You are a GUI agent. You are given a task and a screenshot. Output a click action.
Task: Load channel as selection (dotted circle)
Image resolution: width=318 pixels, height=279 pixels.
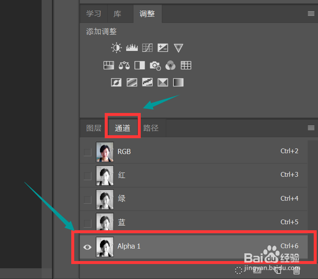[x=239, y=270]
